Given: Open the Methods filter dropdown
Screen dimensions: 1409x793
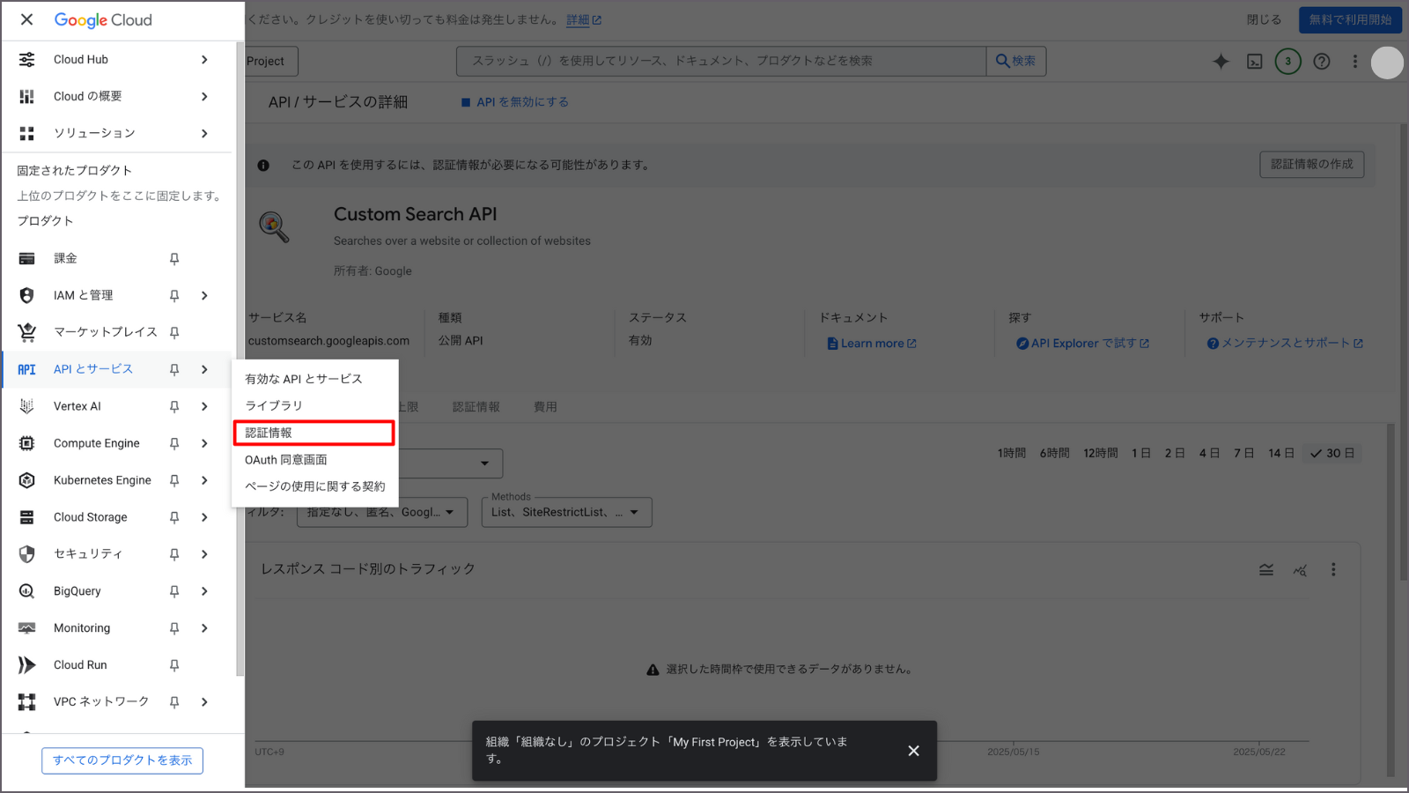Looking at the screenshot, I should tap(567, 512).
